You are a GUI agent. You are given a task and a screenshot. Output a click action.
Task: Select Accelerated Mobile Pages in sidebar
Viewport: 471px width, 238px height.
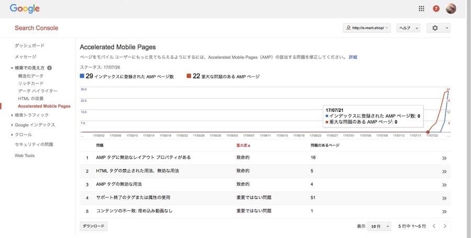pyautogui.click(x=44, y=106)
